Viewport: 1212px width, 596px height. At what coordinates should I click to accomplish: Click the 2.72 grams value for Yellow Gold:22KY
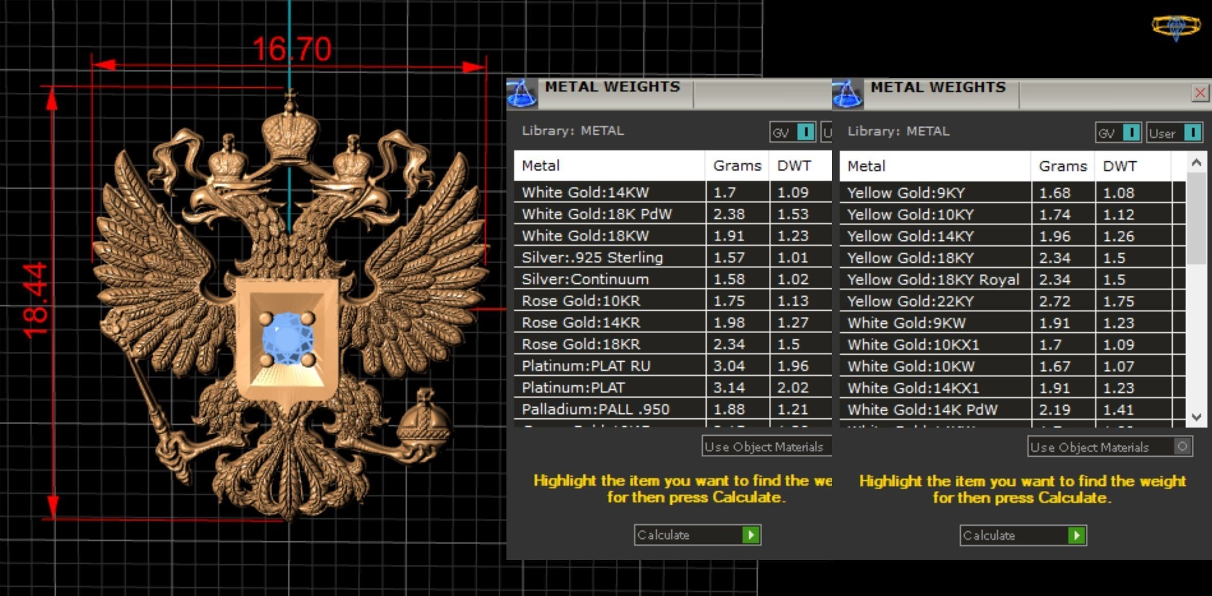tap(1055, 301)
